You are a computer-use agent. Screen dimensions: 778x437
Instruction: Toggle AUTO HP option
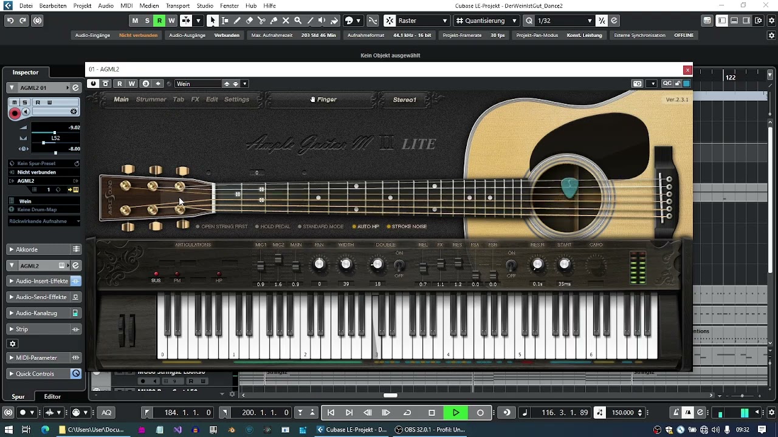[365, 226]
